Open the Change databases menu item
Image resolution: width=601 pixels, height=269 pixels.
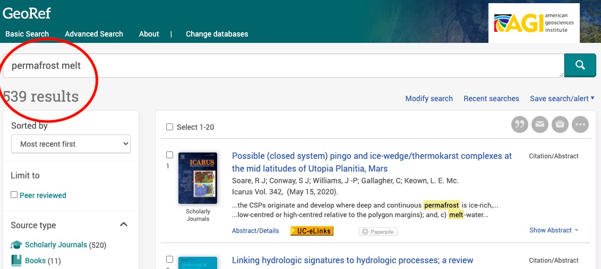tap(217, 34)
